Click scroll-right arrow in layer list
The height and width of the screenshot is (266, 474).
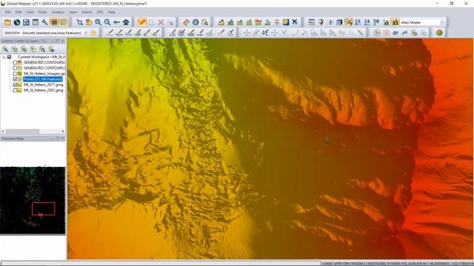pos(63,132)
